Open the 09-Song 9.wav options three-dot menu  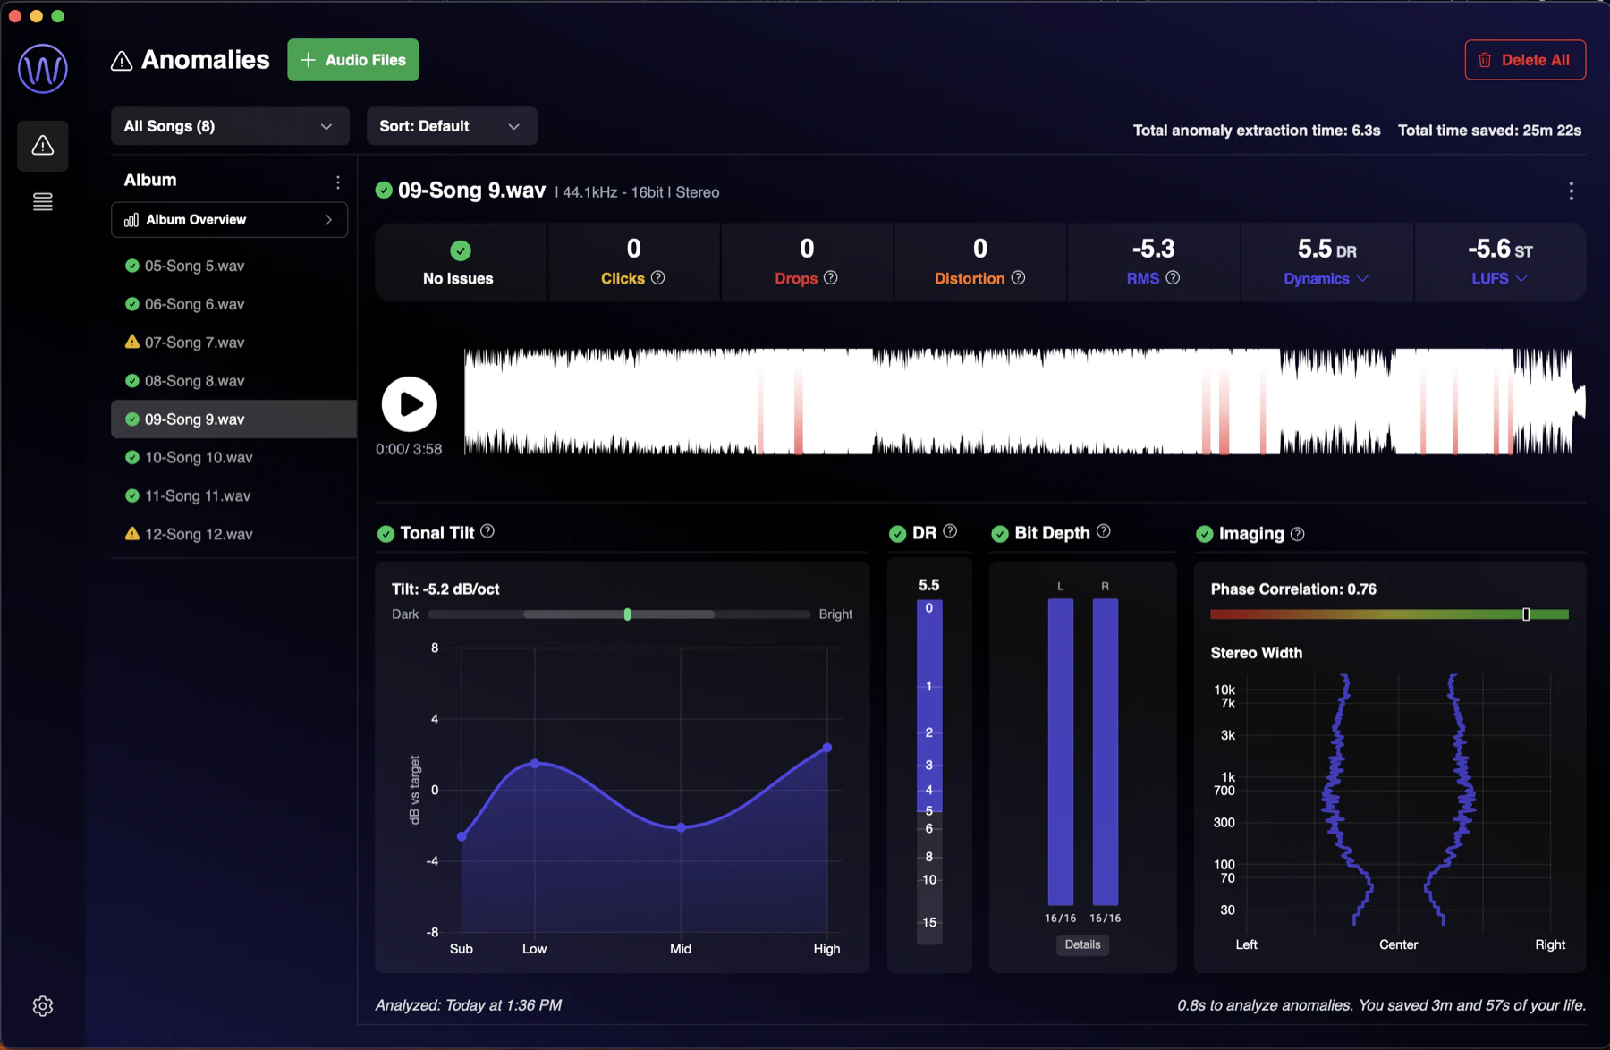coord(1571,191)
